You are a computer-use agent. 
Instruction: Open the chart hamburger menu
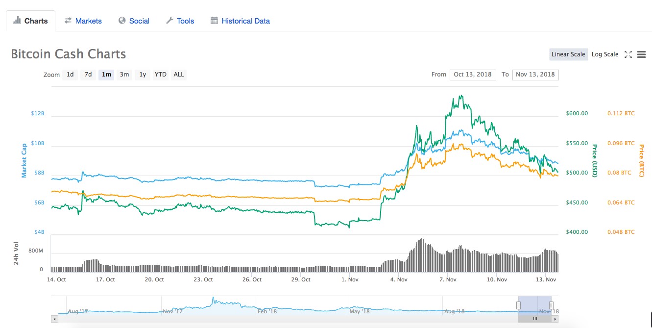pyautogui.click(x=641, y=54)
